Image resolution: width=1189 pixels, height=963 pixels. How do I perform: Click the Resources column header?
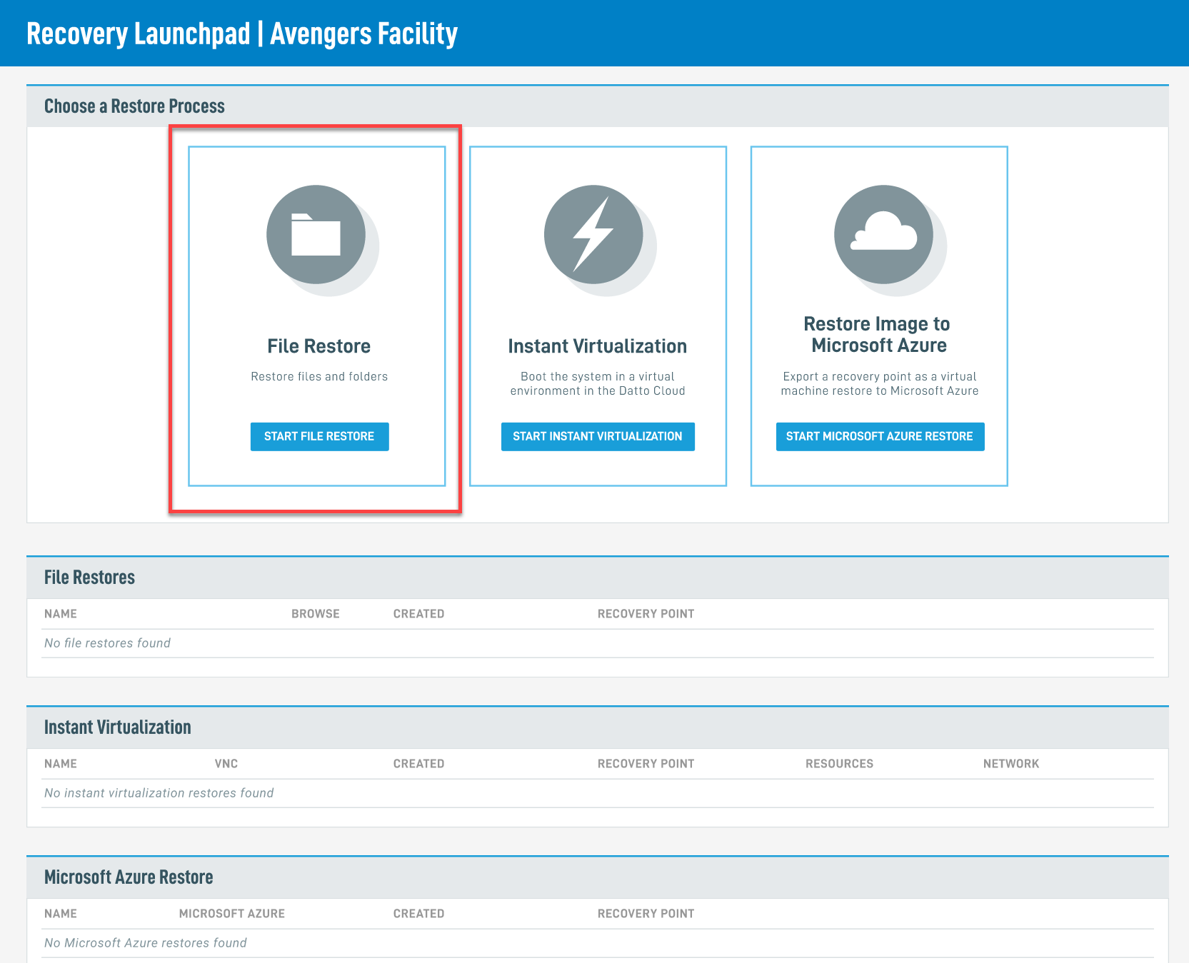point(839,764)
